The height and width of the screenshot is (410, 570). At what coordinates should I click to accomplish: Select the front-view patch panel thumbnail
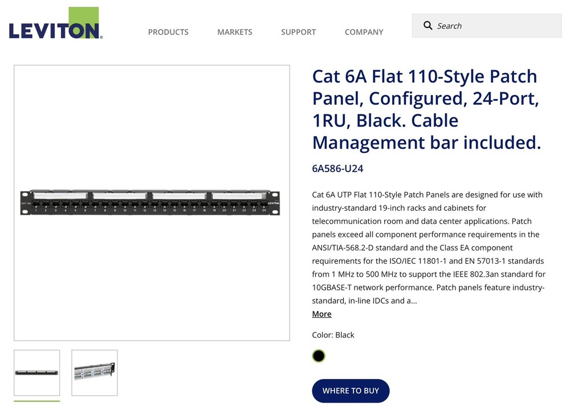pos(37,372)
